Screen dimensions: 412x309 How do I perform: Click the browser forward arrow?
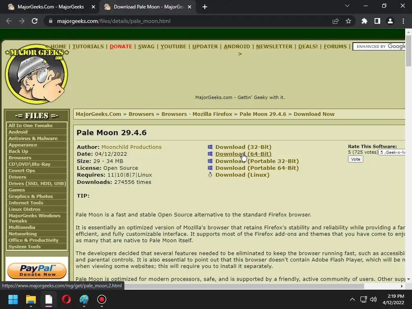22,21
